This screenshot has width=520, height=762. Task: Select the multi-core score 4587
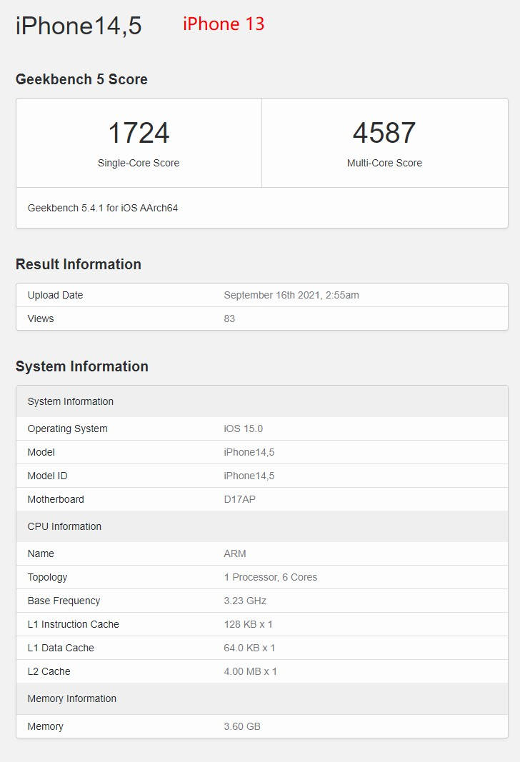tap(384, 133)
